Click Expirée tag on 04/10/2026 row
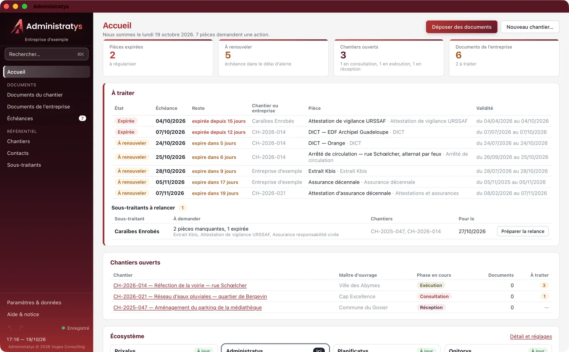The image size is (569, 352). [126, 121]
